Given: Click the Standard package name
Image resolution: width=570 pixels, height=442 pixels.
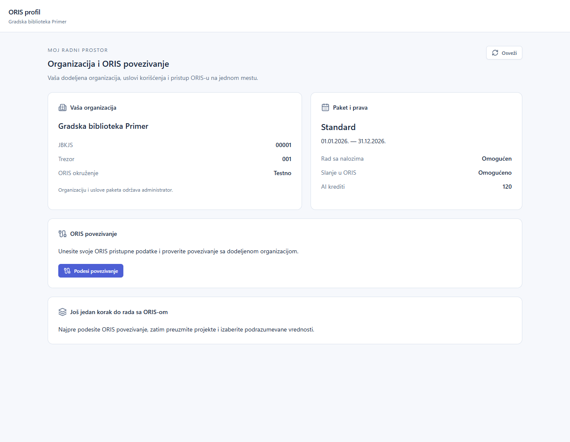Looking at the screenshot, I should tap(338, 127).
